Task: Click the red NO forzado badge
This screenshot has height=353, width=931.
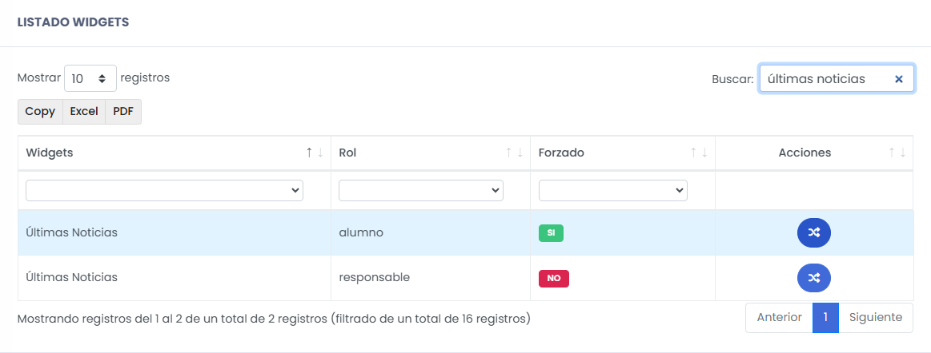Action: 554,279
